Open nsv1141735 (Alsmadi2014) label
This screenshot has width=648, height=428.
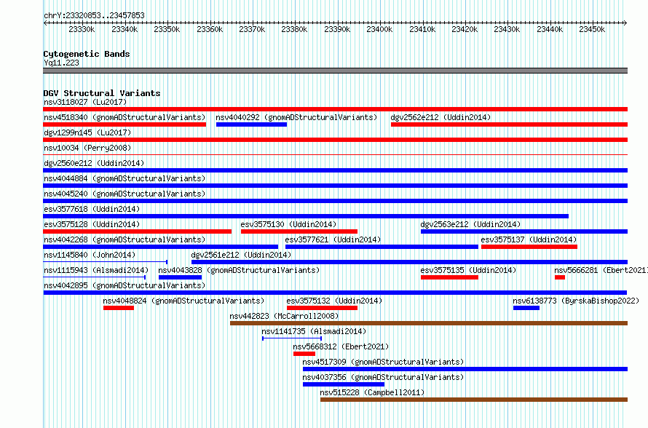pyautogui.click(x=314, y=331)
